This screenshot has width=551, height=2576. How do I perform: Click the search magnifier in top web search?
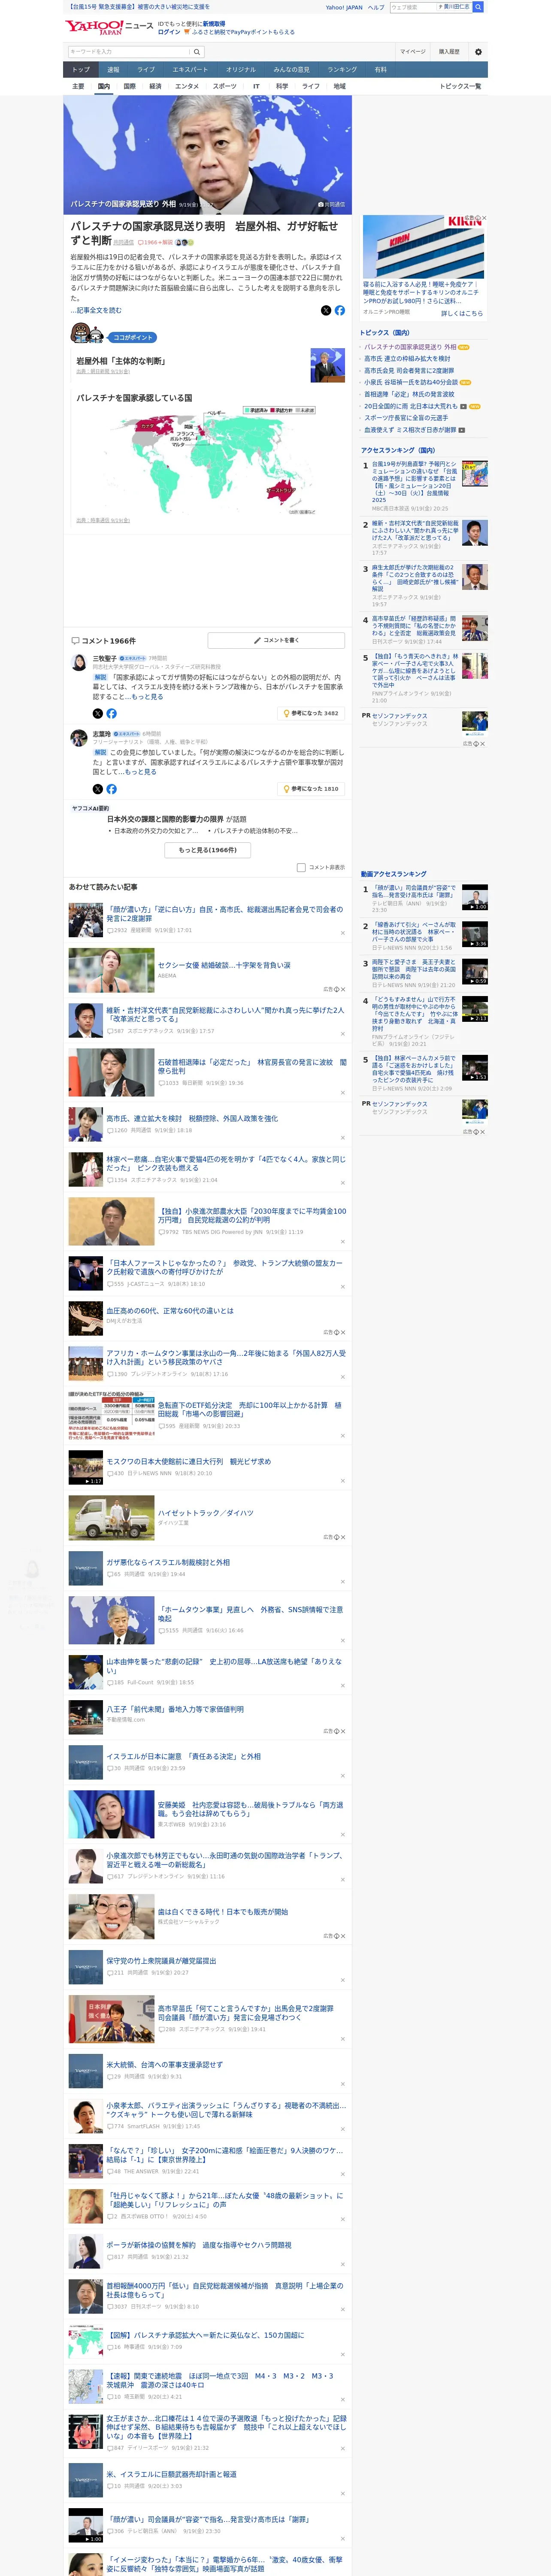(478, 7)
